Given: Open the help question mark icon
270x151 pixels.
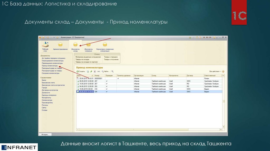Looking at the screenshot, I should pyautogui.click(x=223, y=71).
